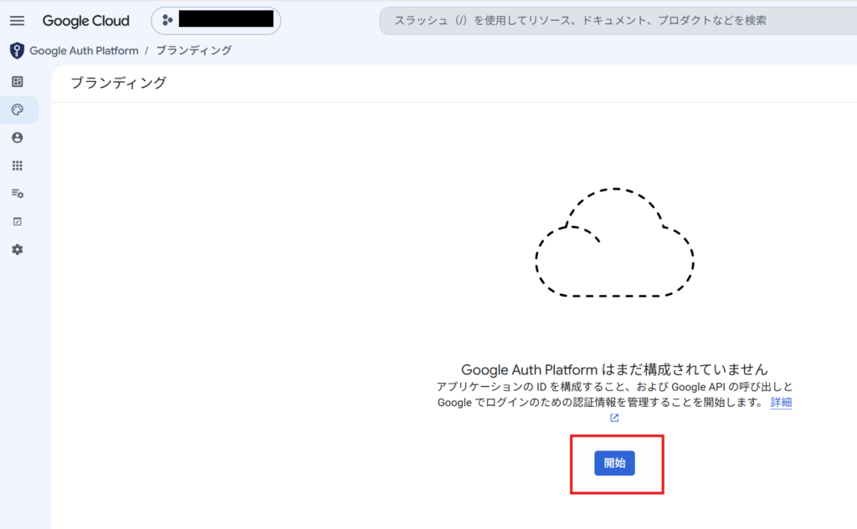Open the Data Access list-settings sidebar icon
Image resolution: width=857 pixels, height=529 pixels.
18,193
